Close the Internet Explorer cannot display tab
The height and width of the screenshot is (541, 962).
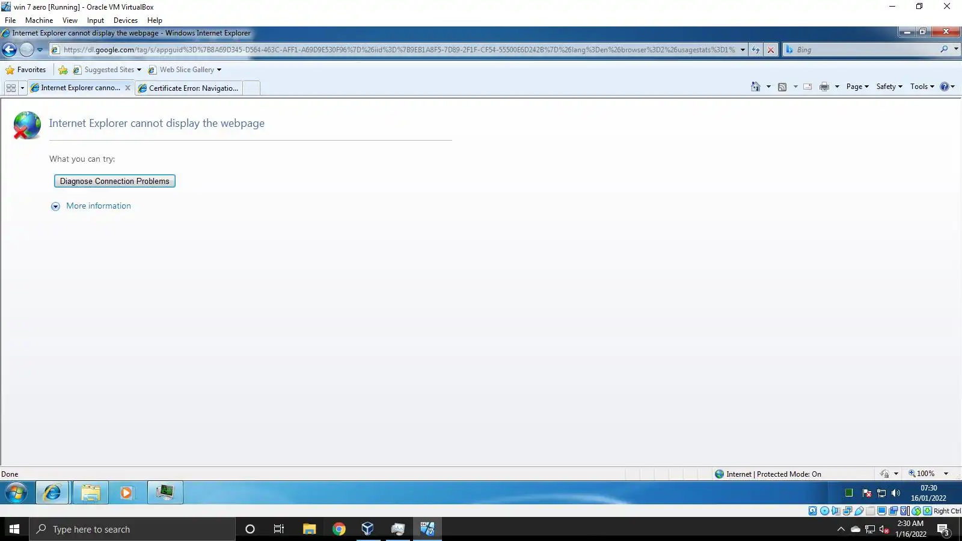127,88
